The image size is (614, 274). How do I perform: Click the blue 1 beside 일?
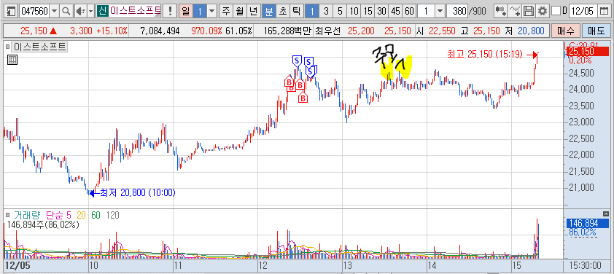pos(200,11)
